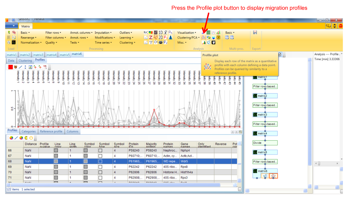The width and height of the screenshot is (348, 201).
Task: Click the green heat map grid icon
Action: (x=209, y=33)
